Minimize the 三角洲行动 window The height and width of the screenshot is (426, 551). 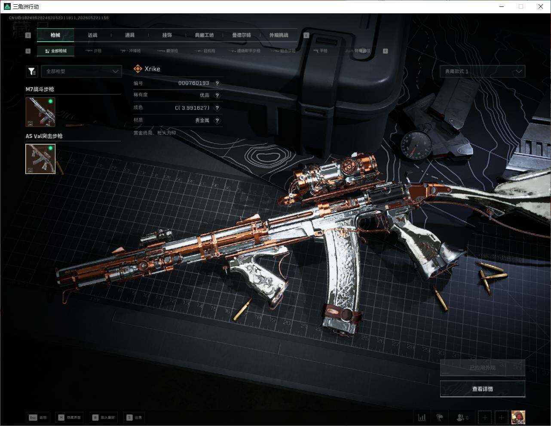pyautogui.click(x=502, y=6)
